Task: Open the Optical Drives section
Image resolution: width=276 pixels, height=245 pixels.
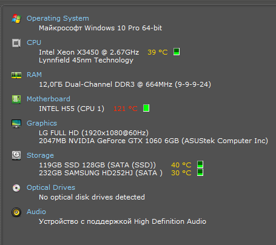Action: [51, 187]
